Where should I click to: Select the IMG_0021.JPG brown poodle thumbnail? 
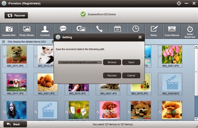click(x=48, y=82)
